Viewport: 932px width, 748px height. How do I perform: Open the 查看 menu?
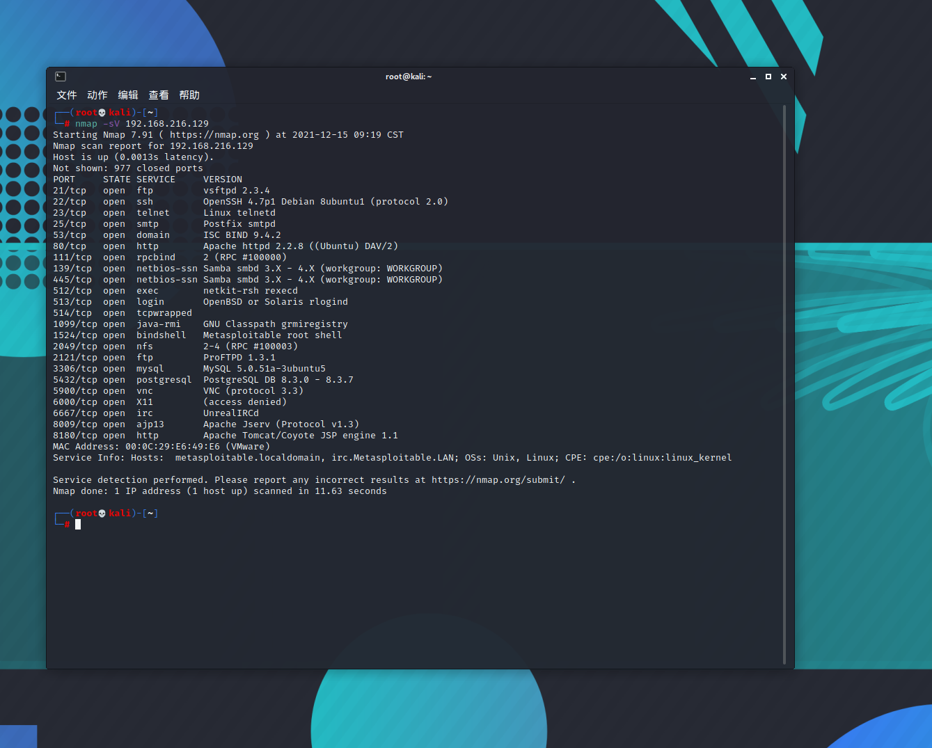[159, 95]
